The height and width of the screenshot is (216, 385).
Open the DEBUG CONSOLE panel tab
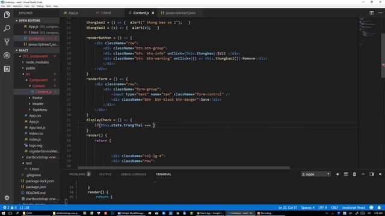134,174
